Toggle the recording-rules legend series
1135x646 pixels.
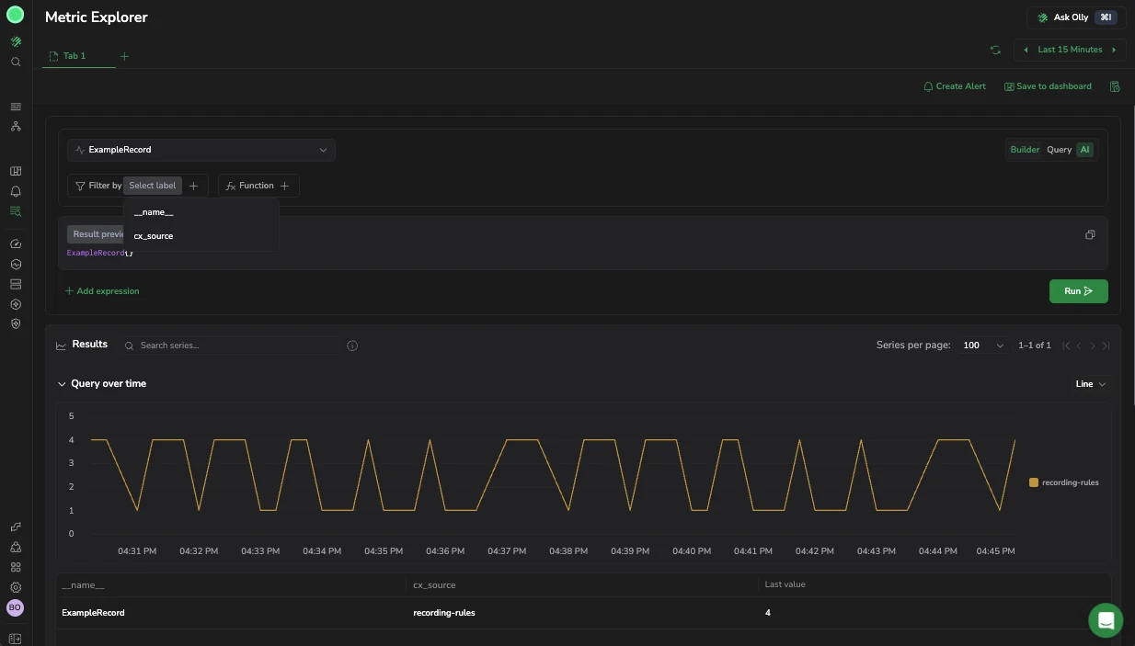1064,482
